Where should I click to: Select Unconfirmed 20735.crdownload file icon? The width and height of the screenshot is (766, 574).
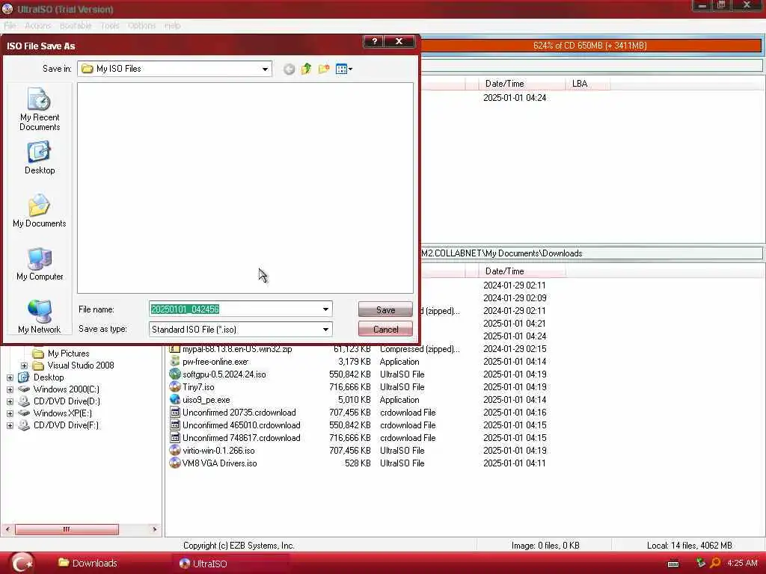[175, 412]
